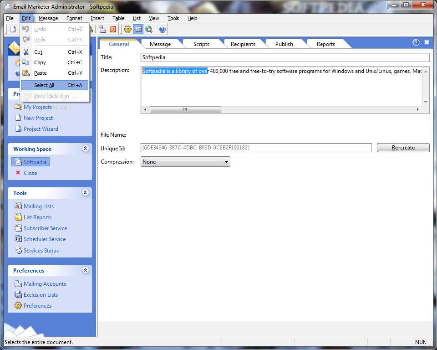437x350 pixels.
Task: Open the View menu
Action: click(x=154, y=18)
